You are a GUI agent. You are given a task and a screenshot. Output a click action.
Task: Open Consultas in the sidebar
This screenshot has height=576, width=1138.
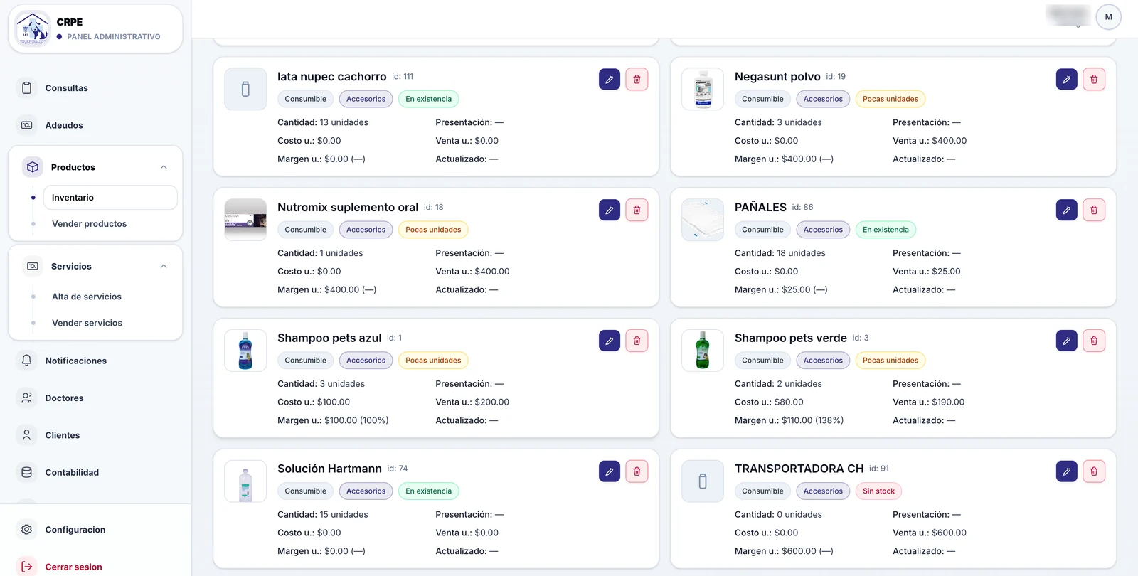click(x=95, y=88)
